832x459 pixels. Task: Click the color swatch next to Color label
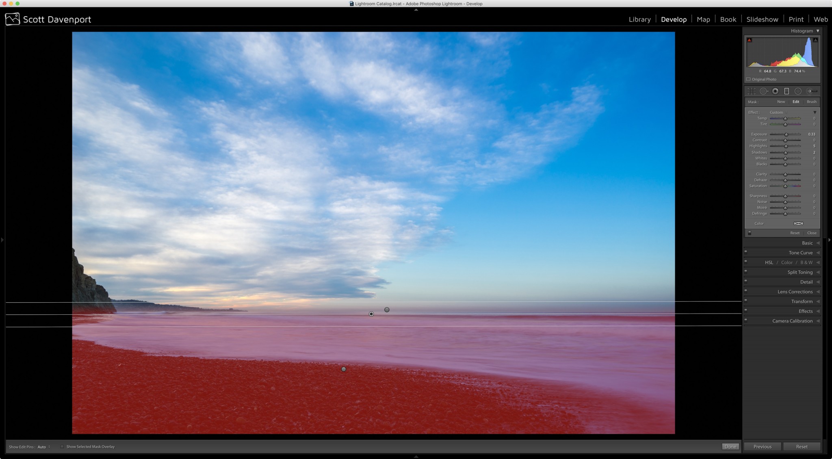tap(797, 223)
